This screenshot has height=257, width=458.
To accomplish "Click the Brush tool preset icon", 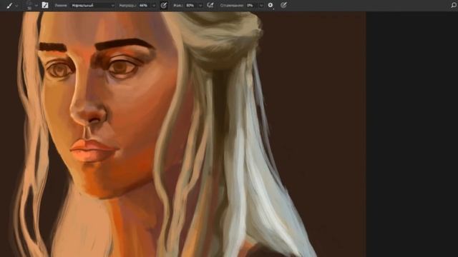I will 9,5.
